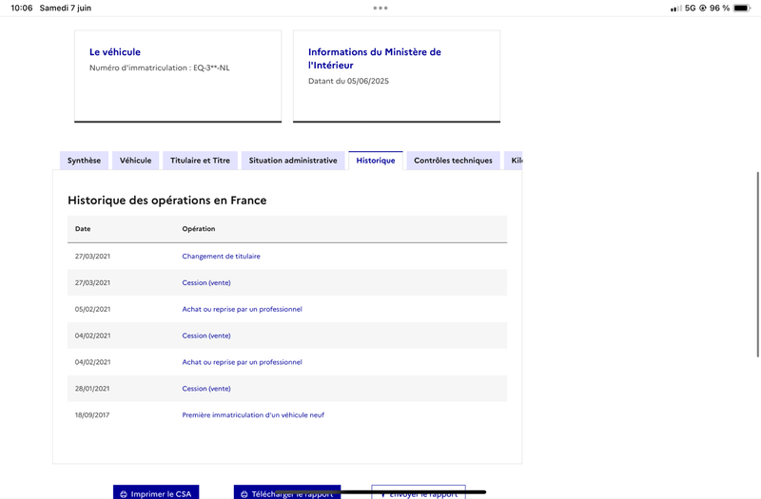
Task: Select the Historique tab
Action: pyautogui.click(x=376, y=161)
